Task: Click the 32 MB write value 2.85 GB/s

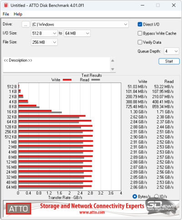Action: pyautogui.click(x=139, y=177)
